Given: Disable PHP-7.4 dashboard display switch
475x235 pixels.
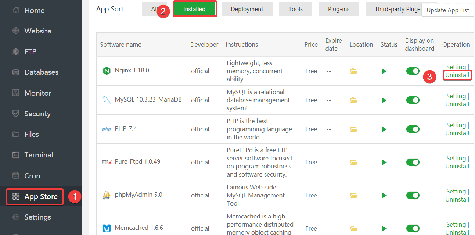Looking at the screenshot, I should pyautogui.click(x=413, y=129).
